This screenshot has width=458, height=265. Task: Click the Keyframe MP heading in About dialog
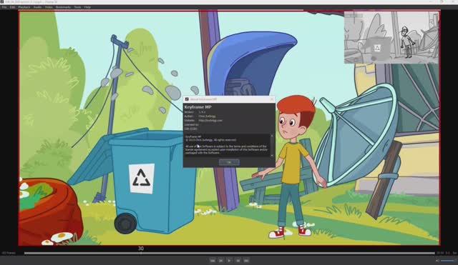tap(198, 107)
